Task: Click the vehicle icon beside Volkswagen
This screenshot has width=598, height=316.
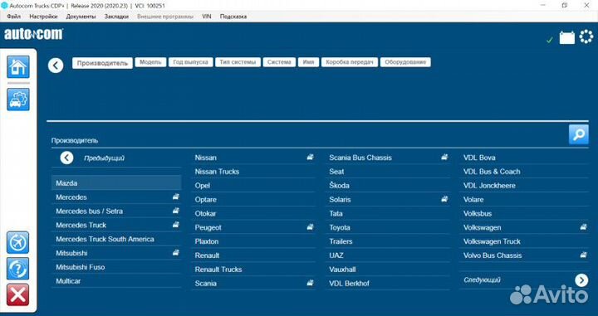Action: coord(583,227)
